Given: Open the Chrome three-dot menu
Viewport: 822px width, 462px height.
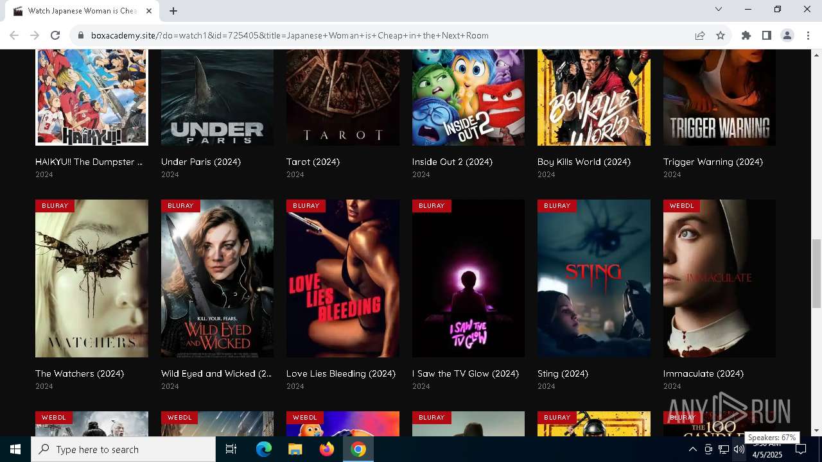Looking at the screenshot, I should point(808,35).
